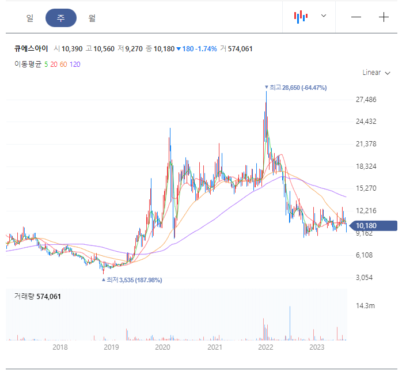
Task: Click the 15,270 price axis label
Action: pyautogui.click(x=366, y=188)
